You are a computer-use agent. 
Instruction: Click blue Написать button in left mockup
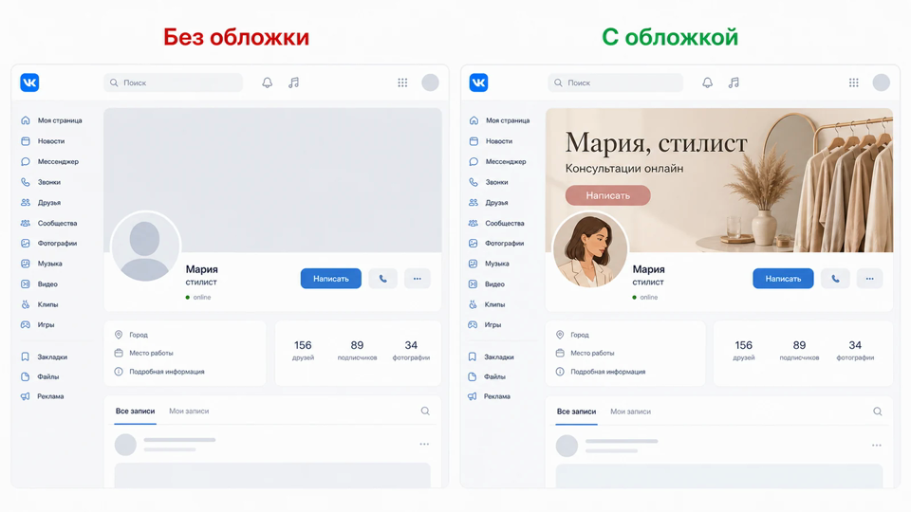[x=331, y=279]
